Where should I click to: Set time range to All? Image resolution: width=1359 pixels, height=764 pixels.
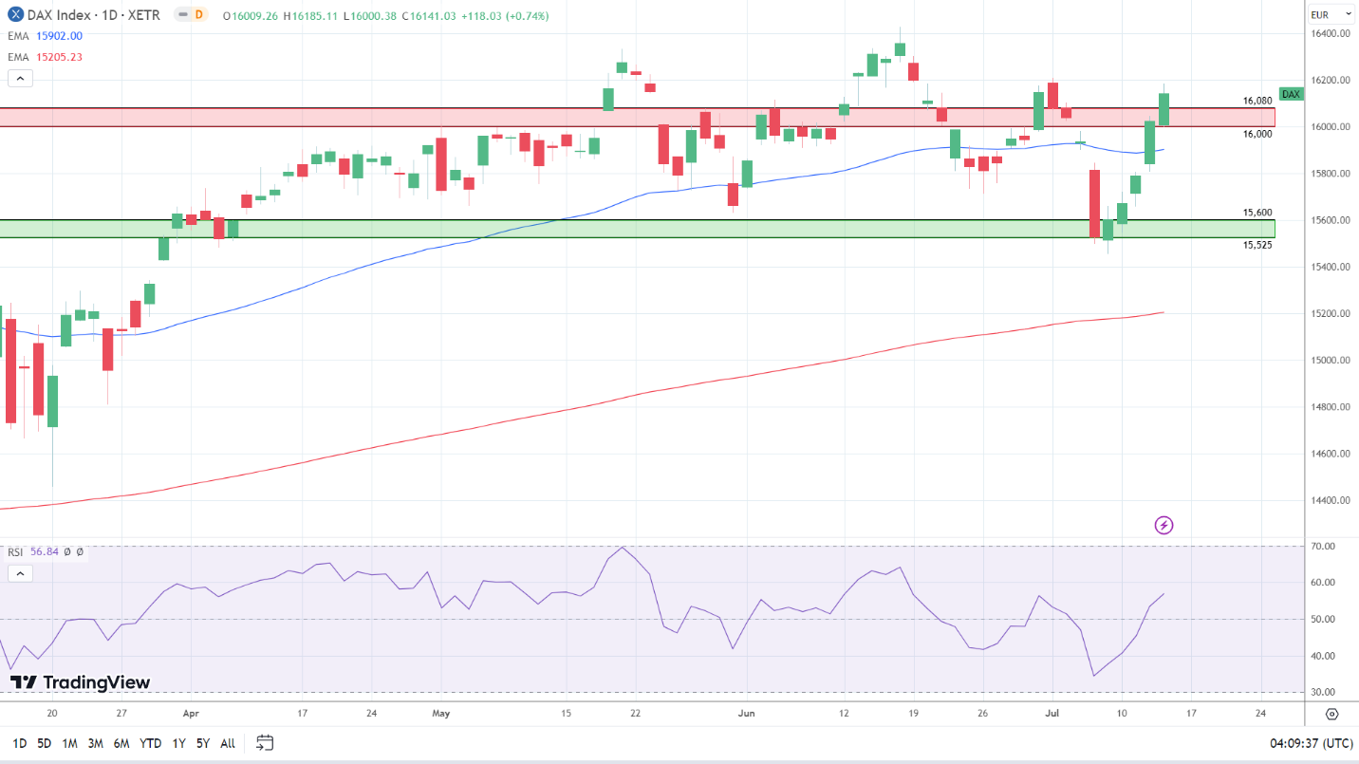click(228, 743)
